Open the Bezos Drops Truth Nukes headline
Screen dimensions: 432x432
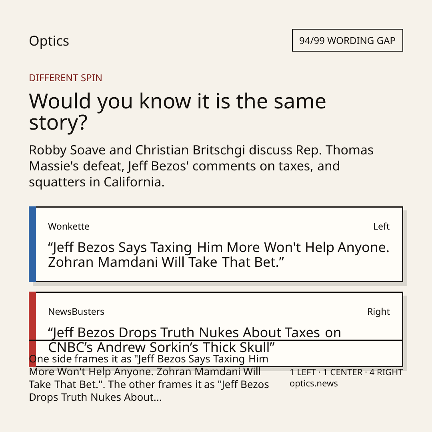pos(194,340)
